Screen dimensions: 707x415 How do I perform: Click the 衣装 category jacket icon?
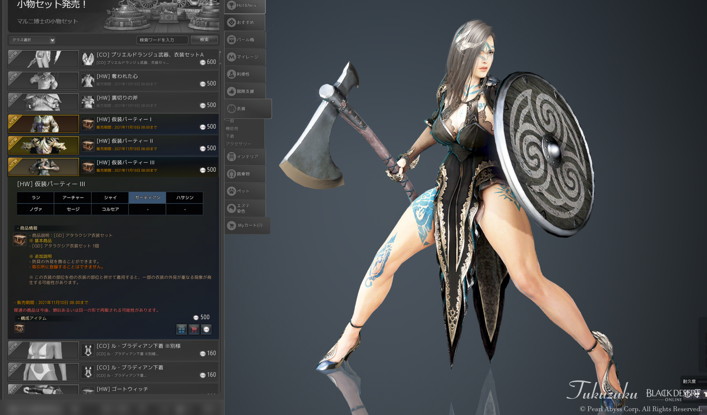click(x=232, y=109)
